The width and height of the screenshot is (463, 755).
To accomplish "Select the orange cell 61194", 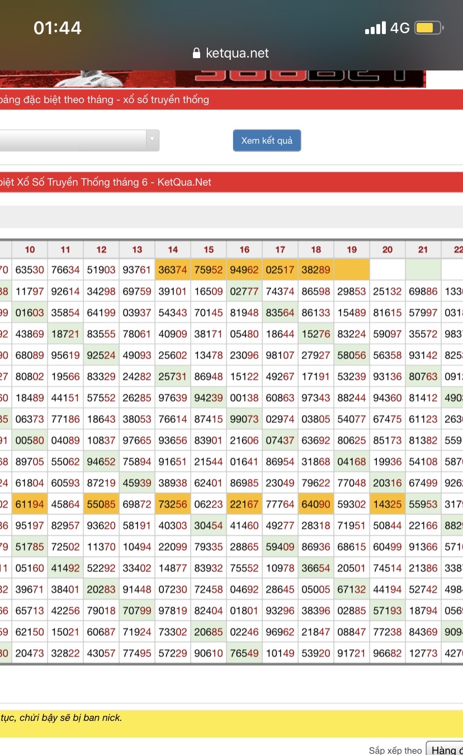I will (30, 504).
